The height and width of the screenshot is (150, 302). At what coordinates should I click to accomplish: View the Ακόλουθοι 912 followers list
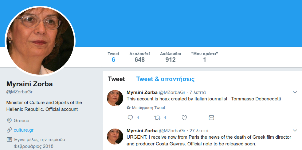(171, 57)
